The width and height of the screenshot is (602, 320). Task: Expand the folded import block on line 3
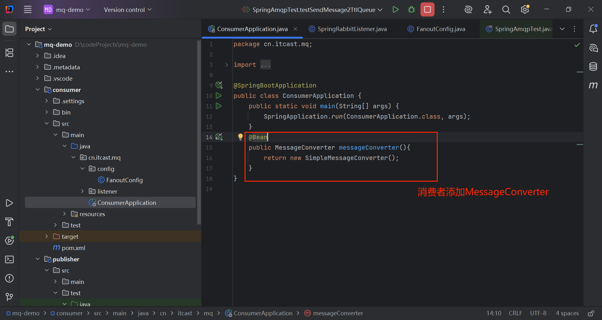coord(226,65)
